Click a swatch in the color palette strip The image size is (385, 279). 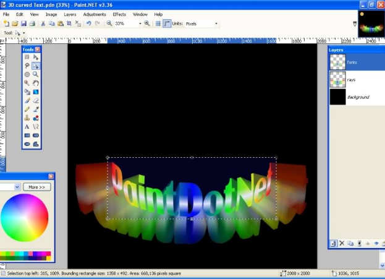[x=25, y=255]
